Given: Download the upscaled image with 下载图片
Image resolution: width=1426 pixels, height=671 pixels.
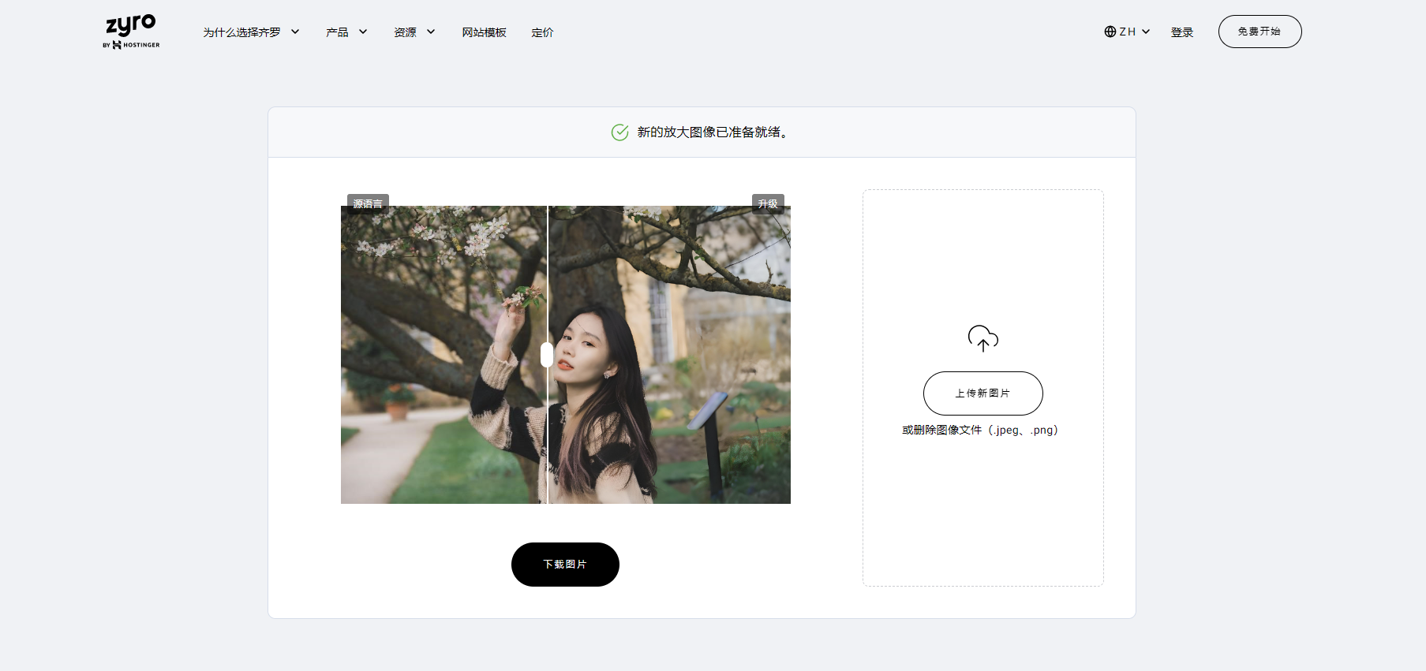Looking at the screenshot, I should pyautogui.click(x=565, y=565).
